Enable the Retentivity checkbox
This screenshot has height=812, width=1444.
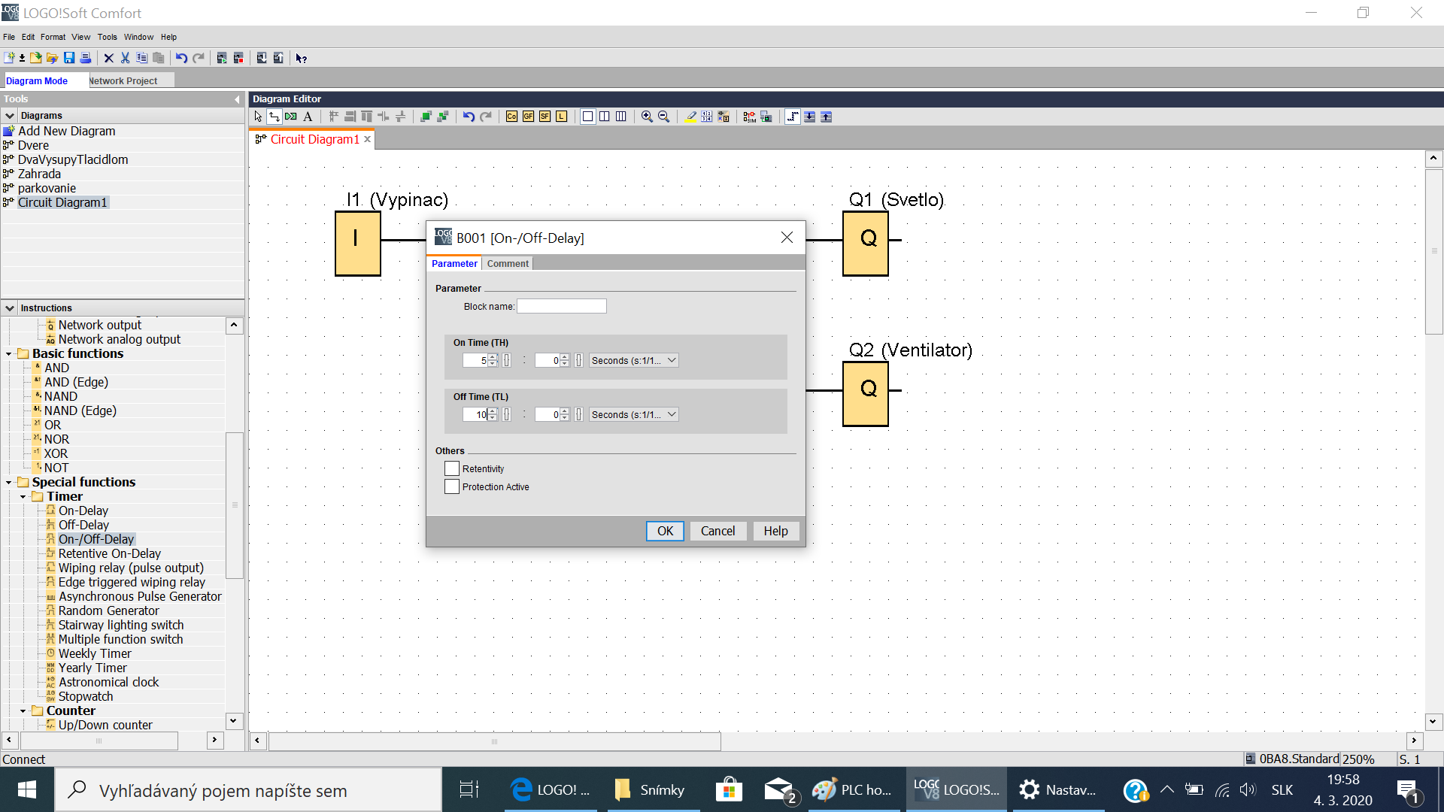pyautogui.click(x=452, y=468)
